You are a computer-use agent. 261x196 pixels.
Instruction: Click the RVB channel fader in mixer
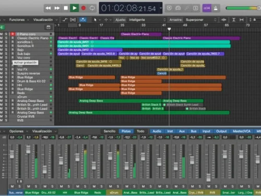[x=208, y=178]
